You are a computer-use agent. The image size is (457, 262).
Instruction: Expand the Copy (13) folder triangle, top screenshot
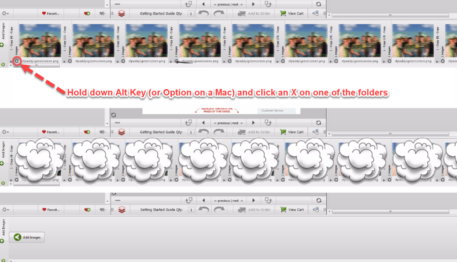tap(384, 62)
